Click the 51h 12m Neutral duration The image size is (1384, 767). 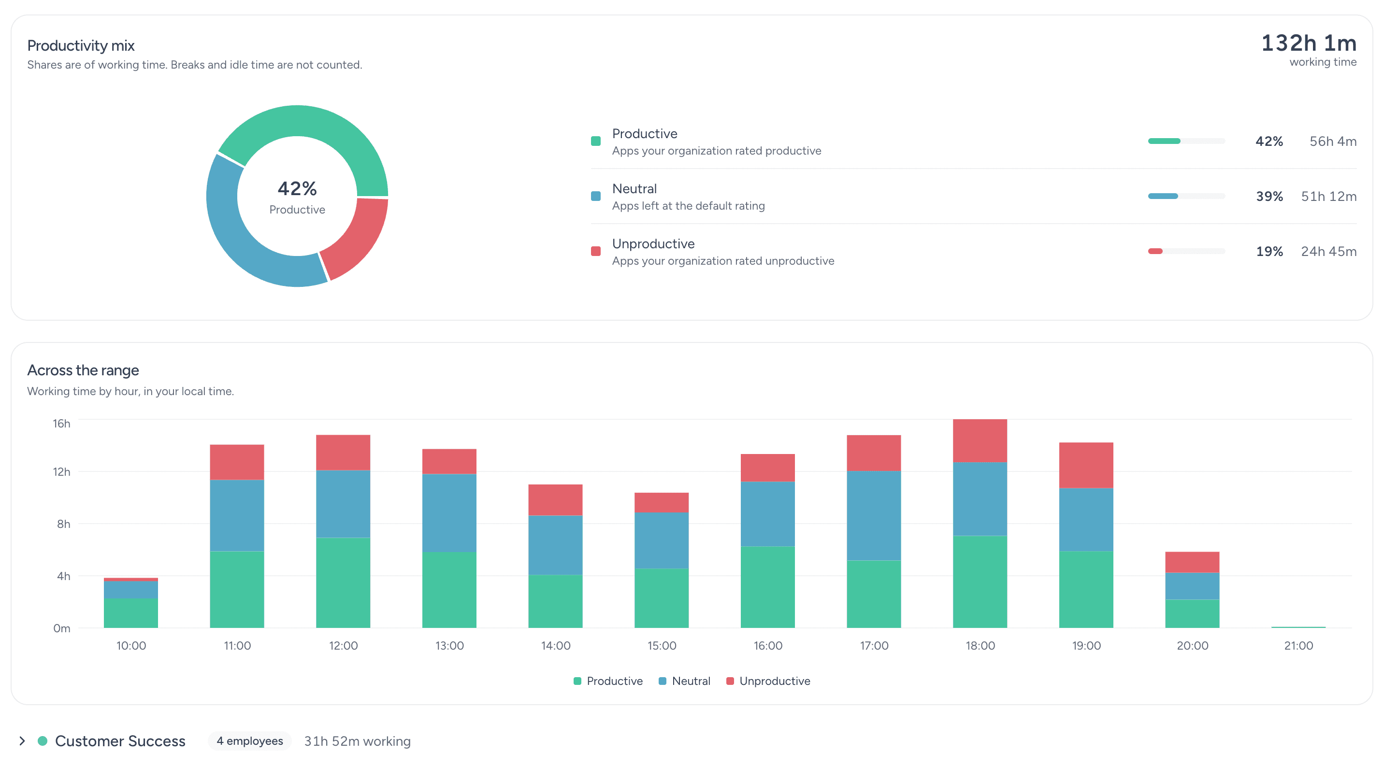point(1328,196)
